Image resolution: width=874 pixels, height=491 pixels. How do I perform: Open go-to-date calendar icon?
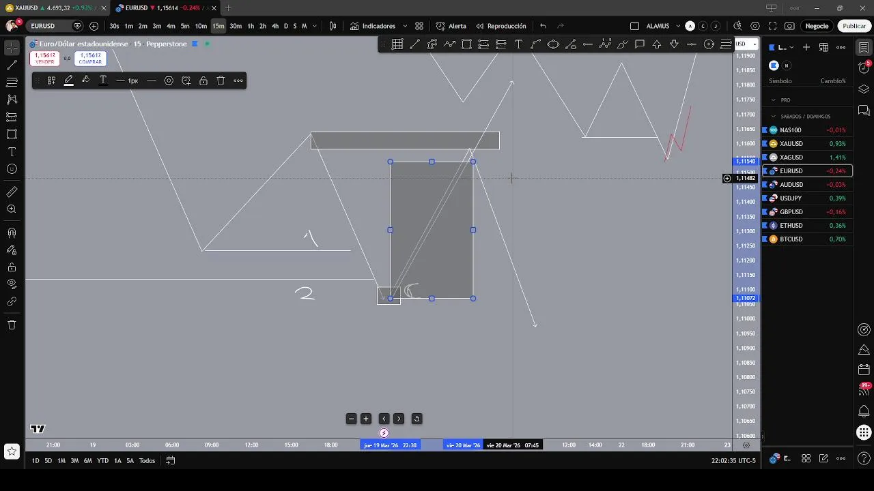click(x=171, y=461)
